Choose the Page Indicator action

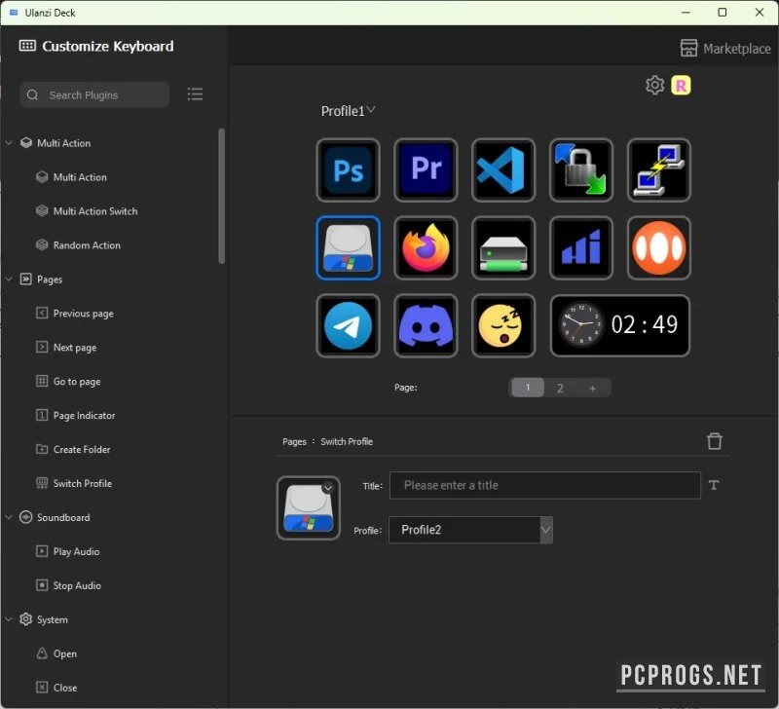(x=76, y=415)
